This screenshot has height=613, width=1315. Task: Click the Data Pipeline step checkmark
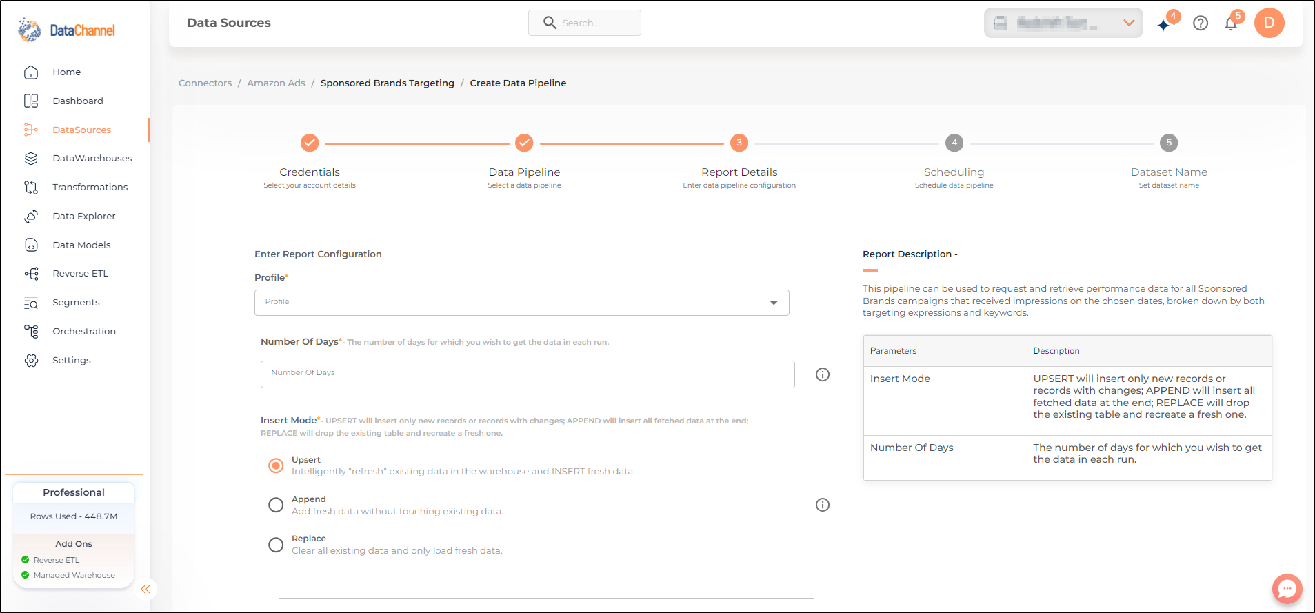coord(524,143)
